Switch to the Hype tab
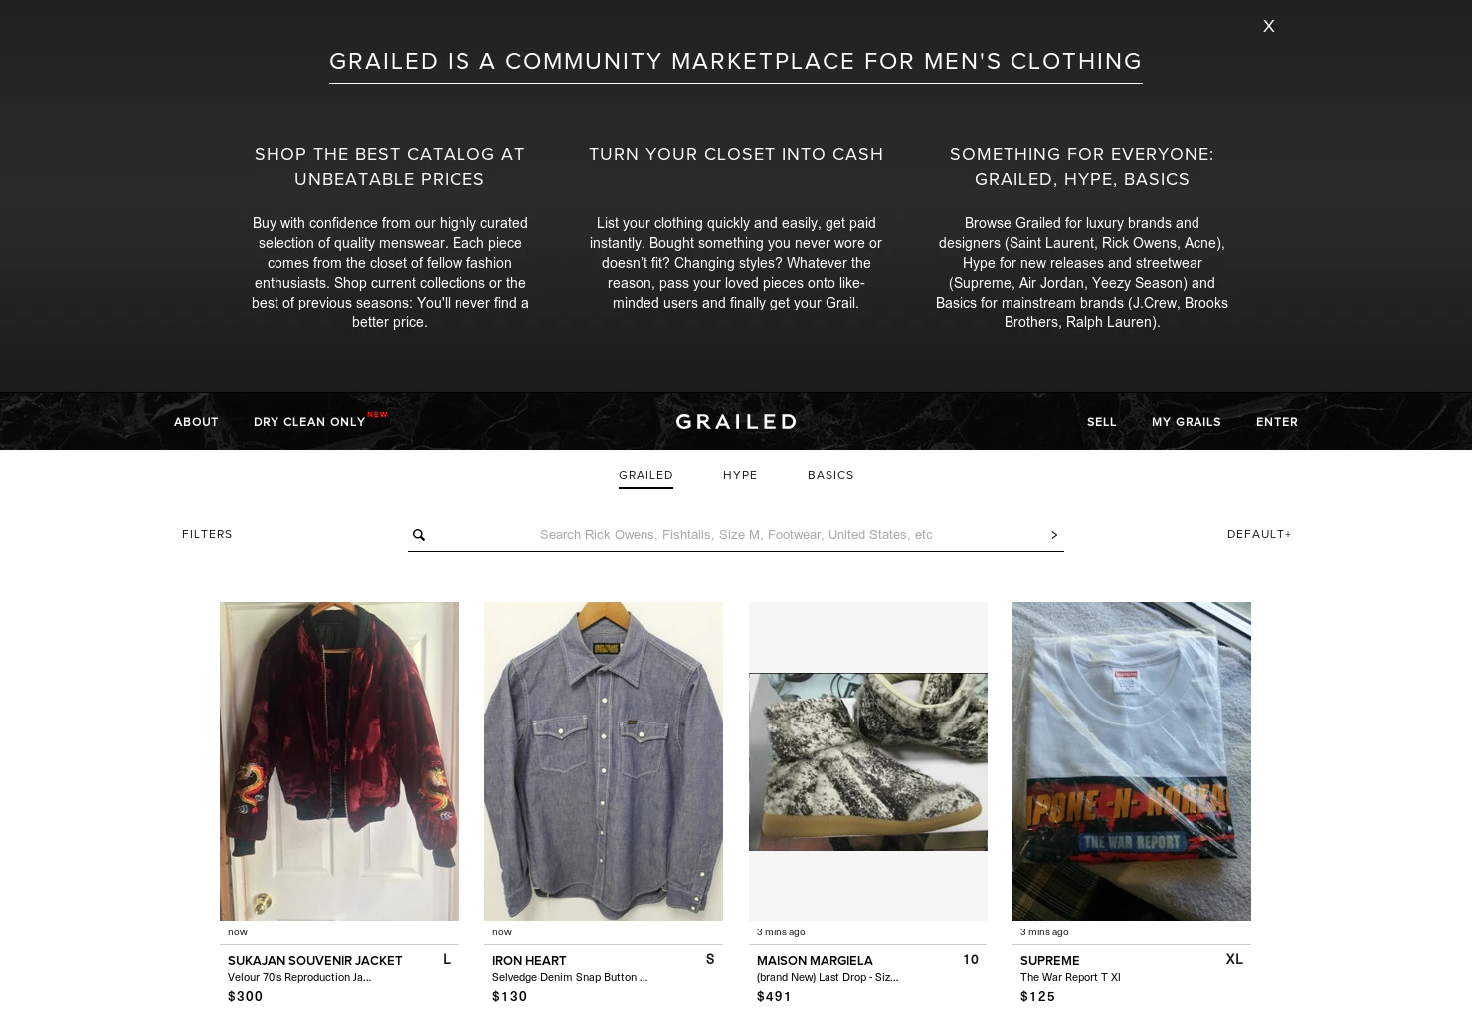The height and width of the screenshot is (1032, 1472). (740, 475)
